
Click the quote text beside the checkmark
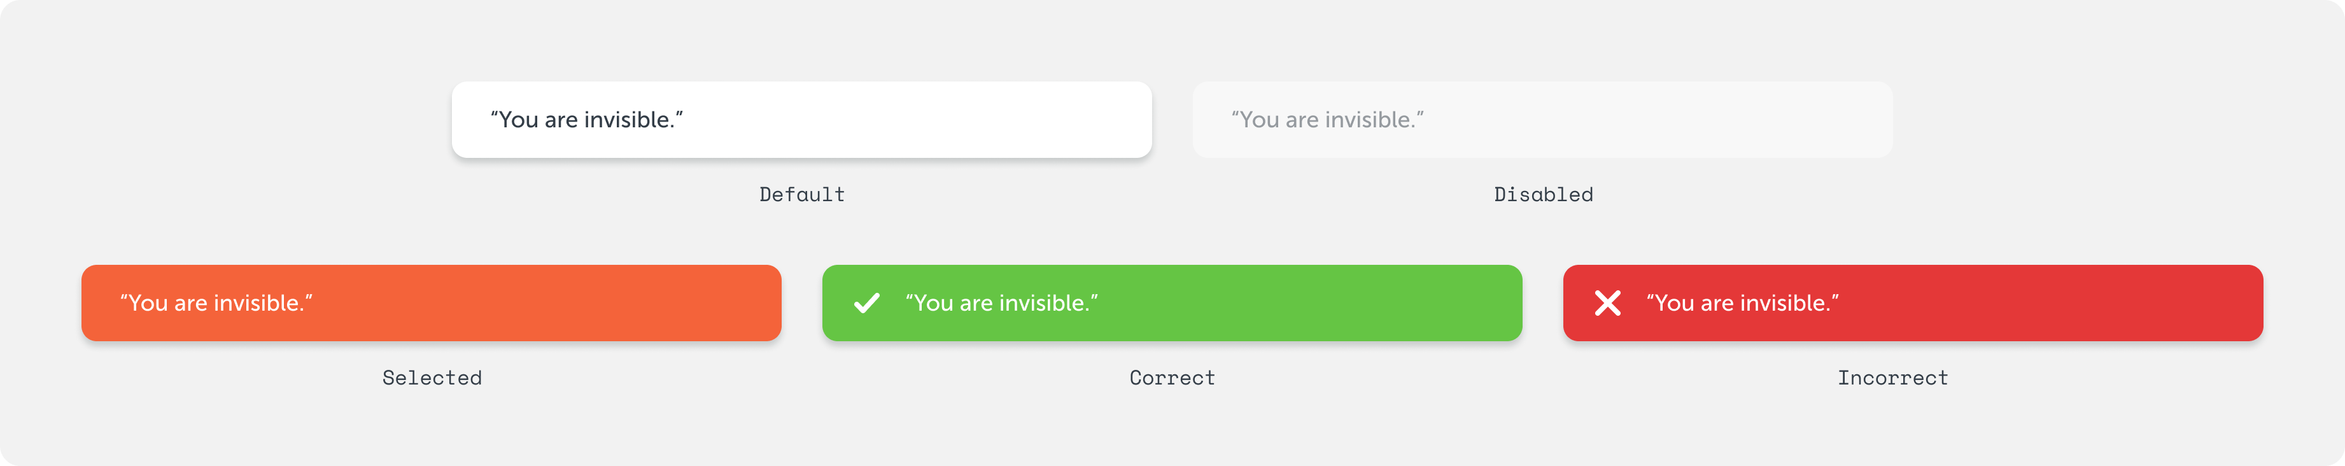(x=1001, y=303)
